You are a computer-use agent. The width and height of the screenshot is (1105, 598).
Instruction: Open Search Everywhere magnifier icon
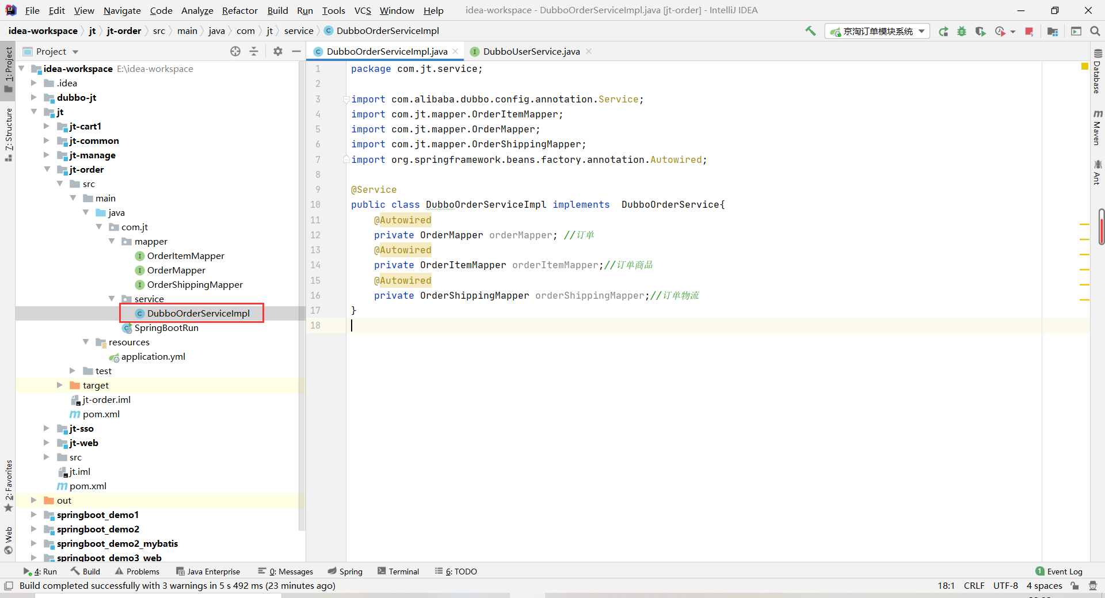(x=1095, y=32)
